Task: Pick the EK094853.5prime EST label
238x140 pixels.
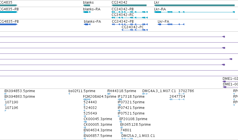Action: point(20,91)
